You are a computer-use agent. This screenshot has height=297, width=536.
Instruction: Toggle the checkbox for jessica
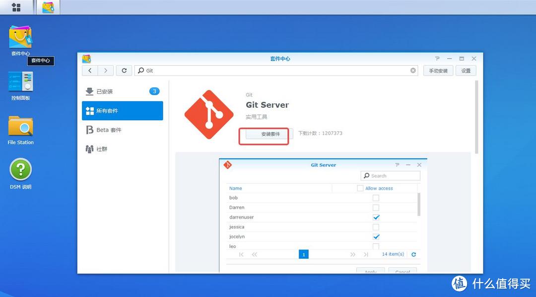pyautogui.click(x=376, y=227)
